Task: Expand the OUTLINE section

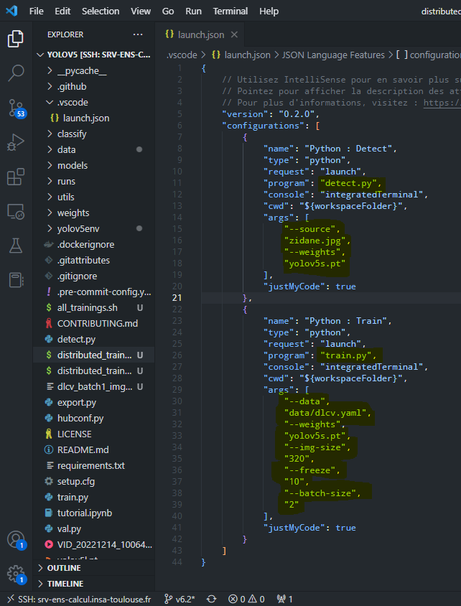Action: click(x=94, y=568)
